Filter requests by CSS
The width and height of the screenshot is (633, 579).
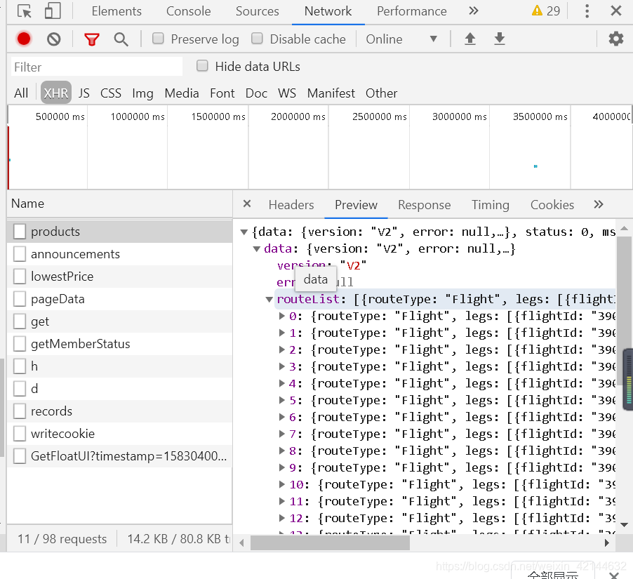click(x=111, y=93)
